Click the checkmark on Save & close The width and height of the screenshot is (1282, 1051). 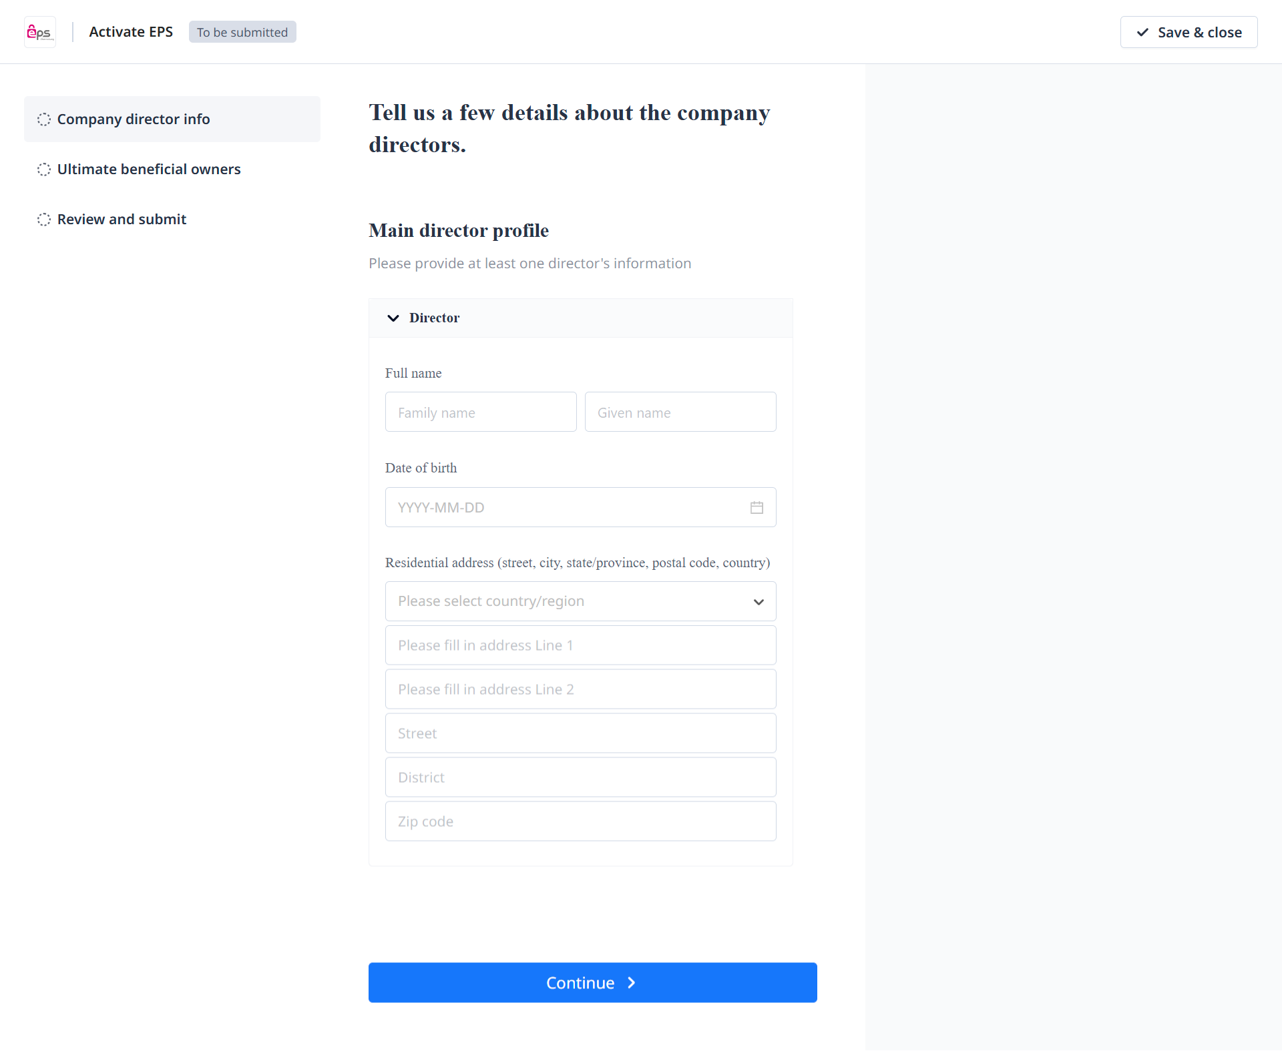tap(1143, 32)
